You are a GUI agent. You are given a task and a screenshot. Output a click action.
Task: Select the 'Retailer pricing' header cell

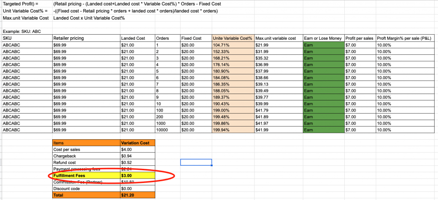(86, 38)
